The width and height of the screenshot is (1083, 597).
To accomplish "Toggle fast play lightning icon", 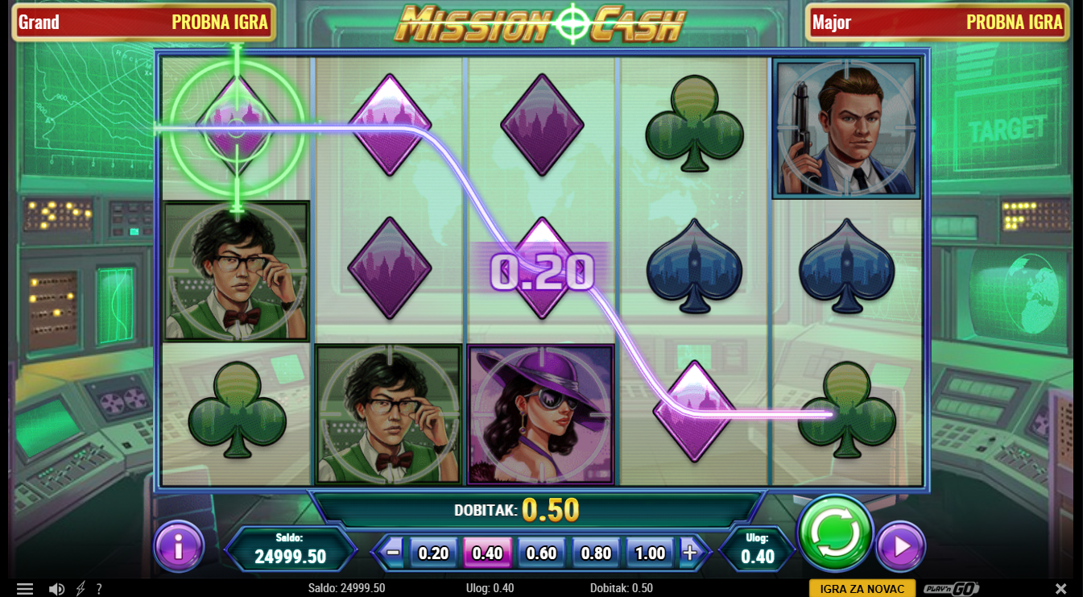I will (x=81, y=589).
